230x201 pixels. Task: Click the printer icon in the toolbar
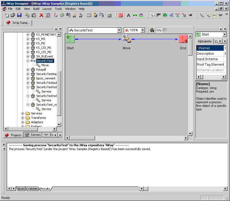pyautogui.click(x=109, y=15)
